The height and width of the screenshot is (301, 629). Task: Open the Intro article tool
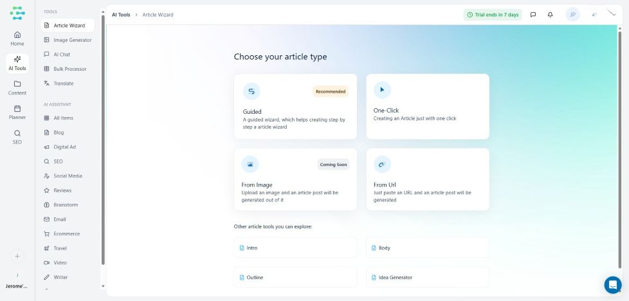click(x=295, y=248)
